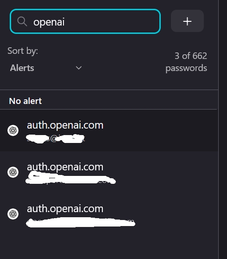Click redacted username of third entry
This screenshot has height=259, width=227.
tap(81, 222)
